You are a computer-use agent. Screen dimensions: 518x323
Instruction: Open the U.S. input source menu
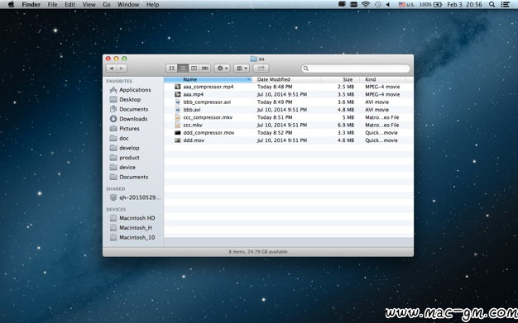coord(406,4)
